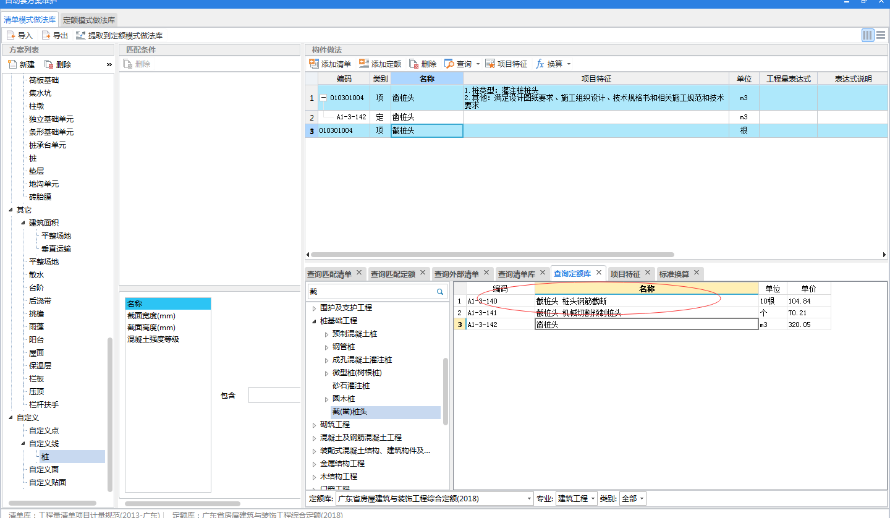Expand 预制混凝土桩 node
Viewport: 890px width, 518px height.
point(326,334)
